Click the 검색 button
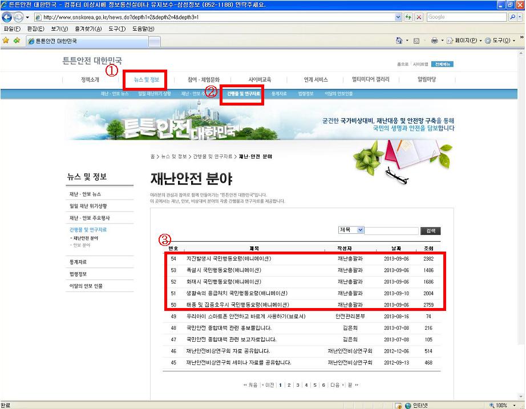The height and width of the screenshot is (409, 526). click(430, 231)
